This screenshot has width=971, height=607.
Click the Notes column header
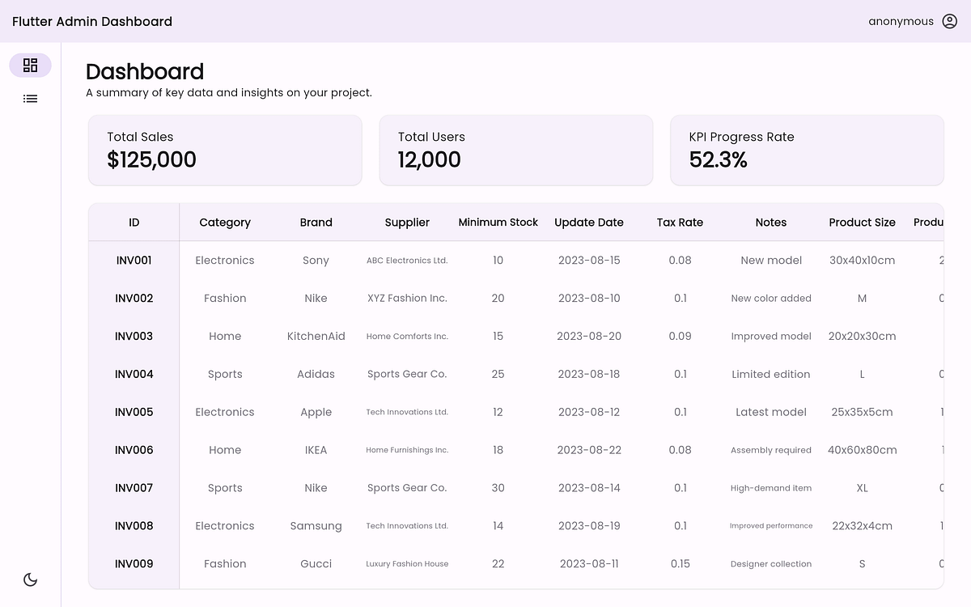point(771,222)
